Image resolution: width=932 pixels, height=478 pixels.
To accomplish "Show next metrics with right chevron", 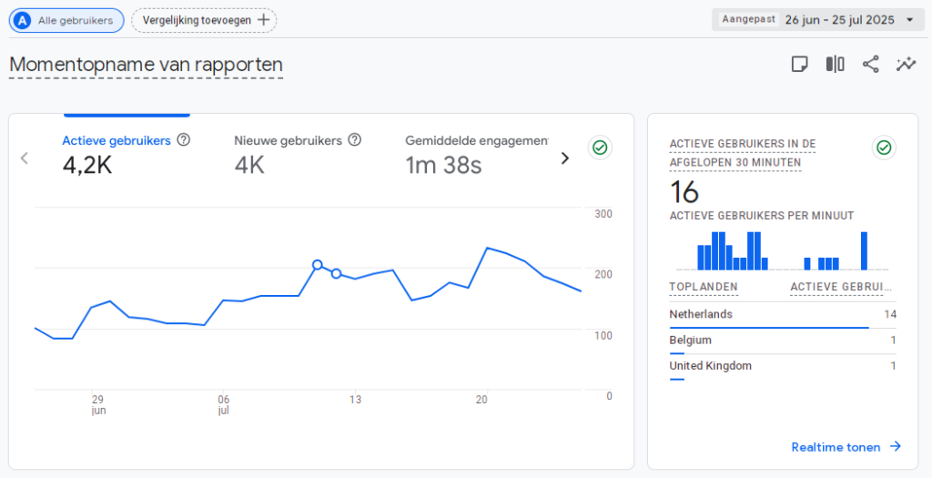I will pos(564,158).
